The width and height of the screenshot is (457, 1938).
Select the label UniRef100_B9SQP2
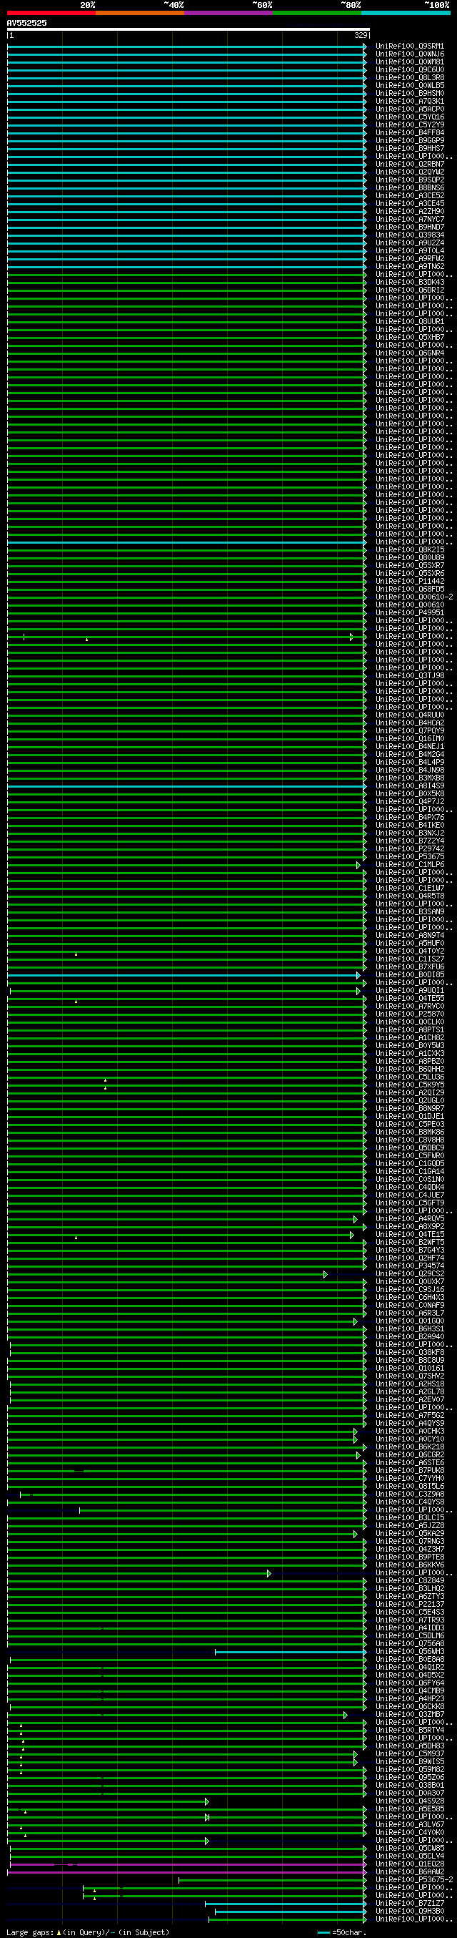point(410,180)
